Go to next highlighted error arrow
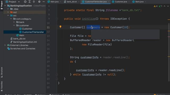170x95 pixels. [x=168, y=6]
